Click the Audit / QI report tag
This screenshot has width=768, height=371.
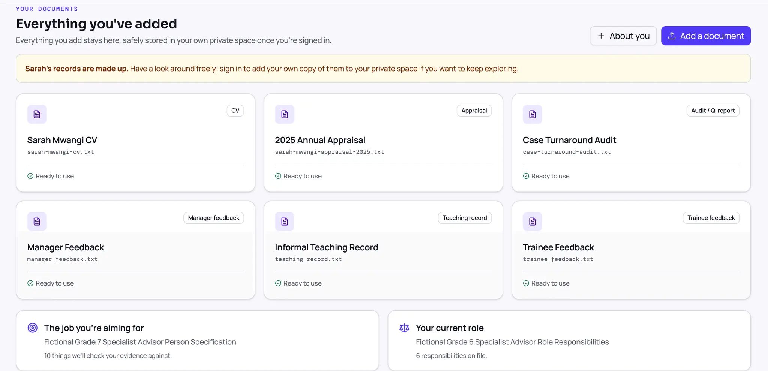pyautogui.click(x=713, y=111)
